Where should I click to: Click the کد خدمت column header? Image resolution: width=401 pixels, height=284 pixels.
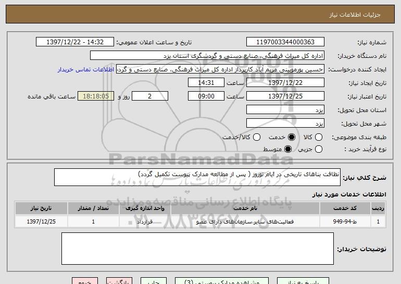345,208
